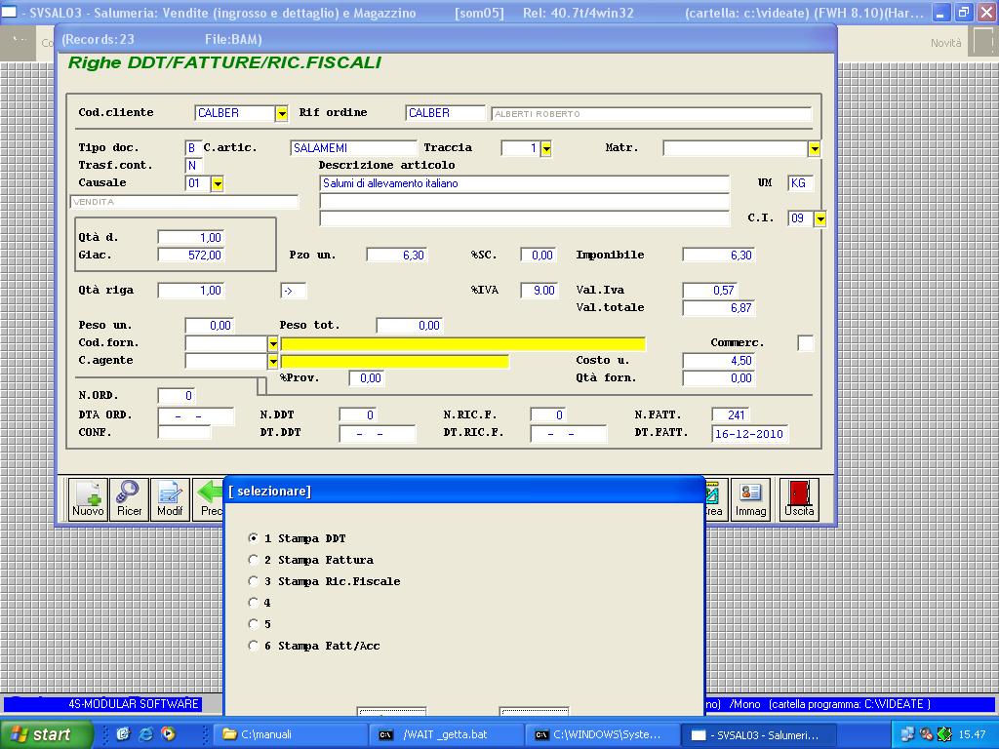Click the N.DDT number field
Image resolution: width=999 pixels, height=749 pixels.
tap(357, 415)
